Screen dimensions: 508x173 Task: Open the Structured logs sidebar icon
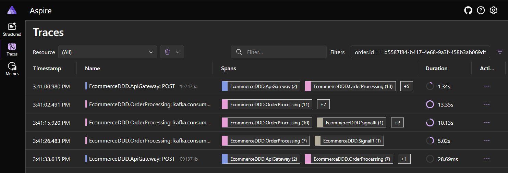coord(12,29)
